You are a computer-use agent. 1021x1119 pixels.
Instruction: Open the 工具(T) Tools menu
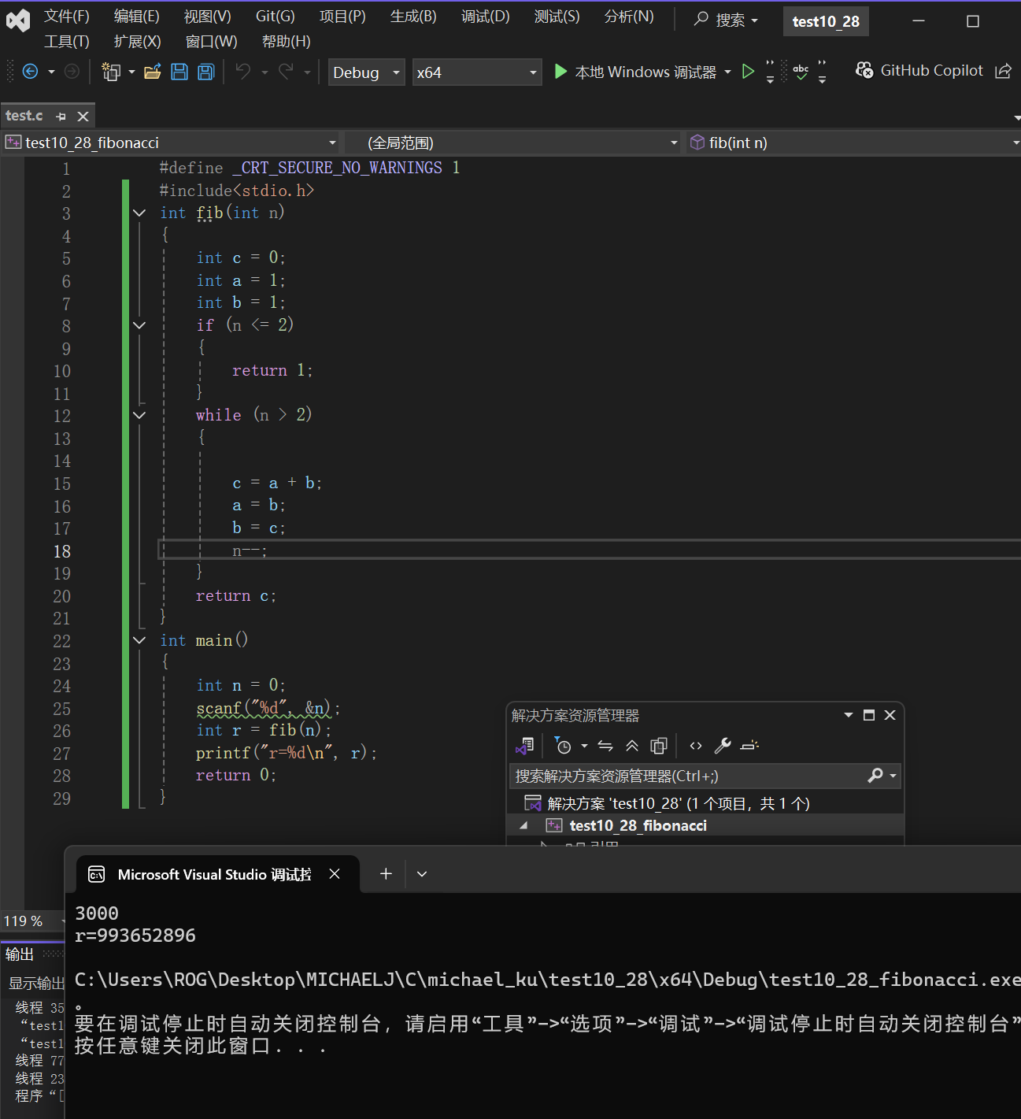click(67, 42)
